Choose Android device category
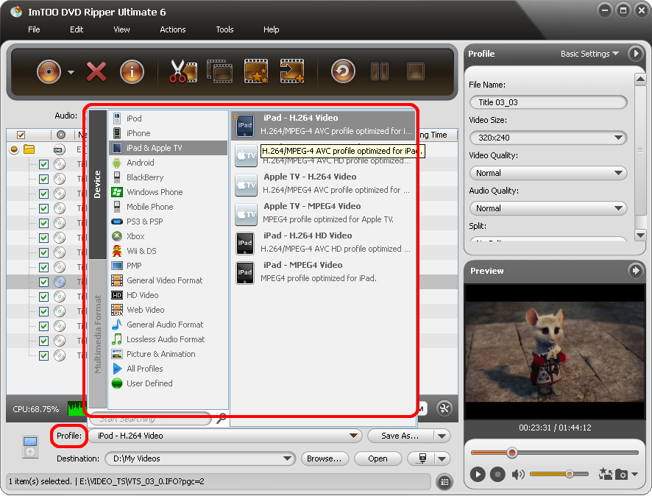Image resolution: width=652 pixels, height=496 pixels. tap(169, 163)
